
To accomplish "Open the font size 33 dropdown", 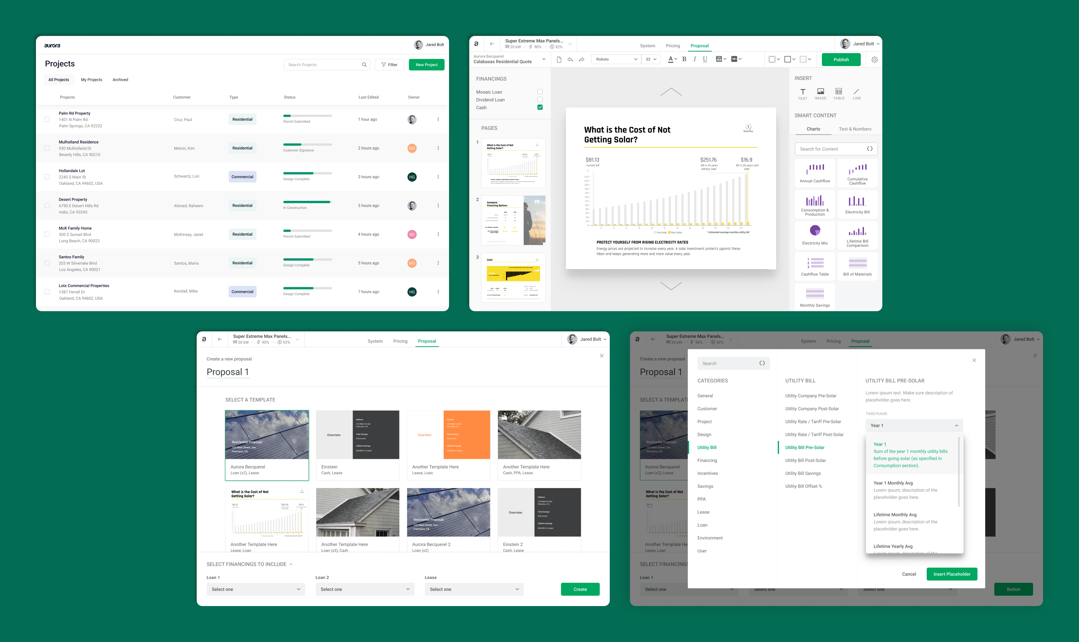I will tap(651, 59).
